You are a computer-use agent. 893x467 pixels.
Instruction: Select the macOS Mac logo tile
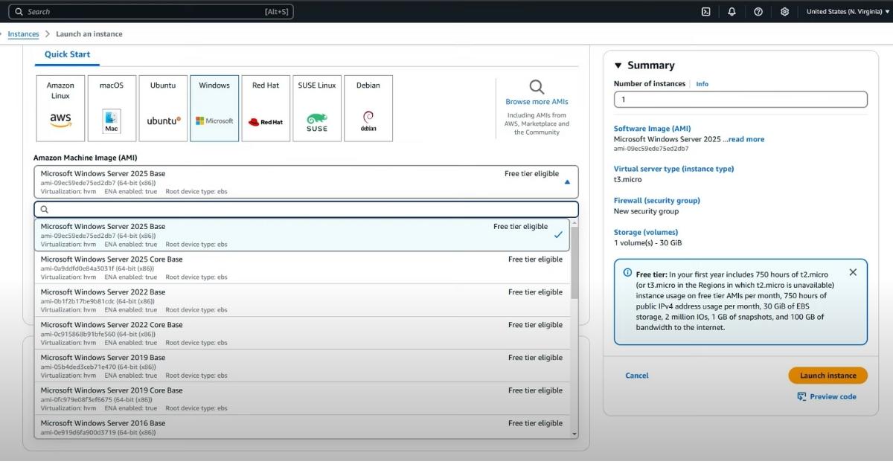point(112,109)
